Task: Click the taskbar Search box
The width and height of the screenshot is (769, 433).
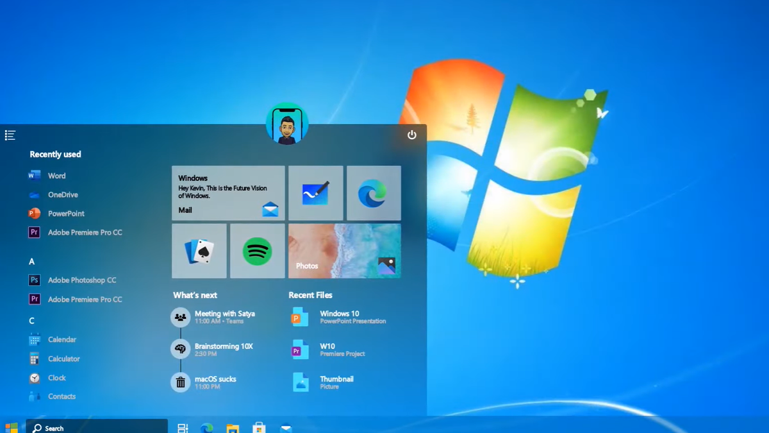Action: pos(97,427)
